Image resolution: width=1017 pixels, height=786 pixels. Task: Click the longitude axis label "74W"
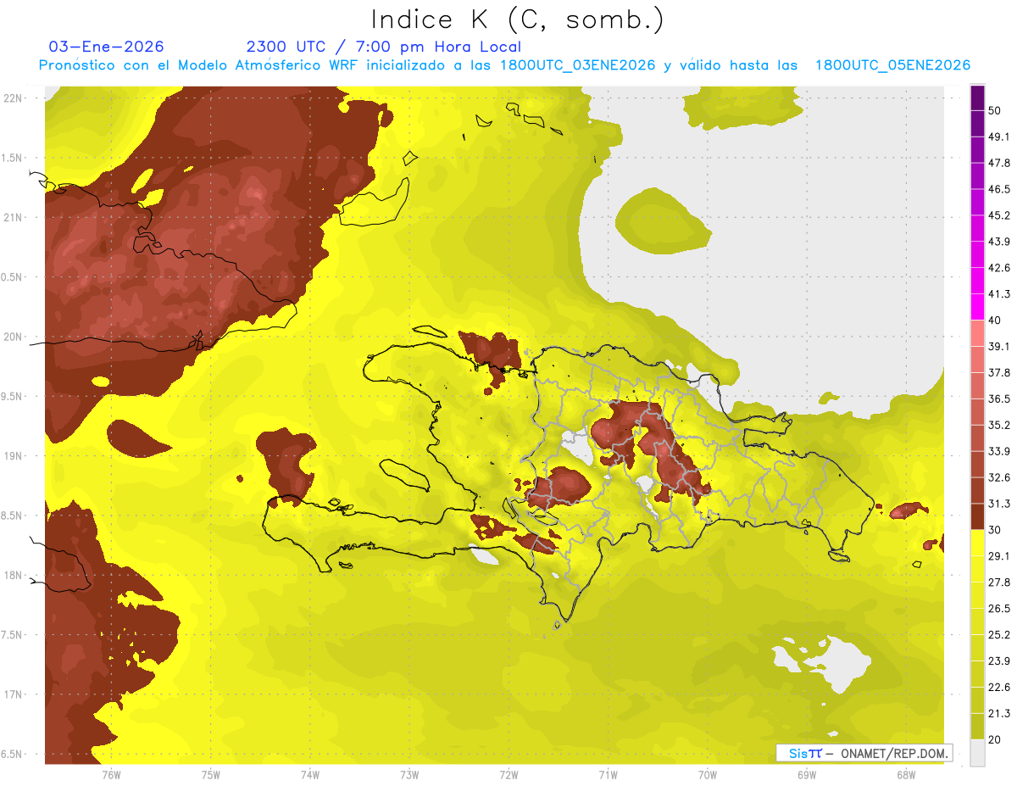pyautogui.click(x=310, y=774)
